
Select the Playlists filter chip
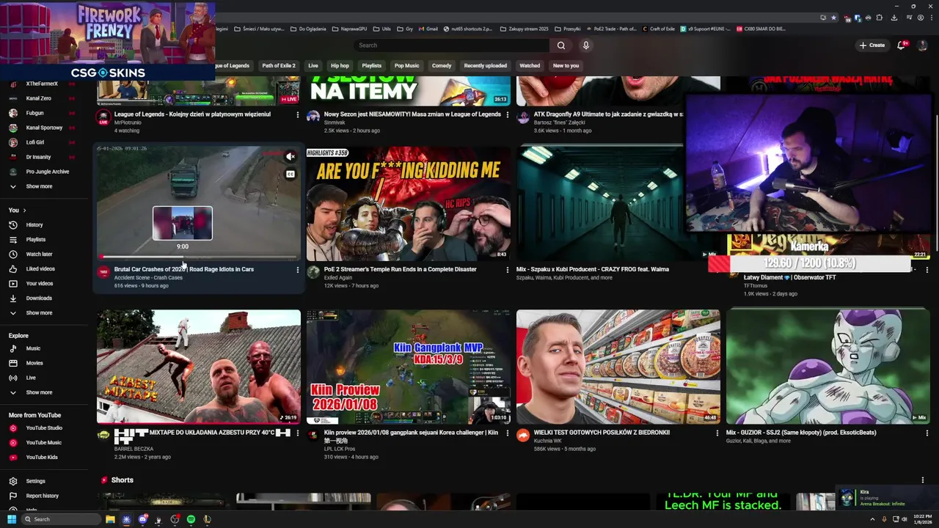click(x=372, y=65)
